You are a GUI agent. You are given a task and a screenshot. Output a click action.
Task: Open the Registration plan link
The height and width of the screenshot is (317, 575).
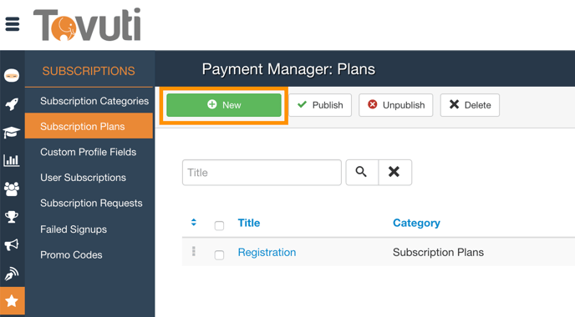click(x=267, y=252)
